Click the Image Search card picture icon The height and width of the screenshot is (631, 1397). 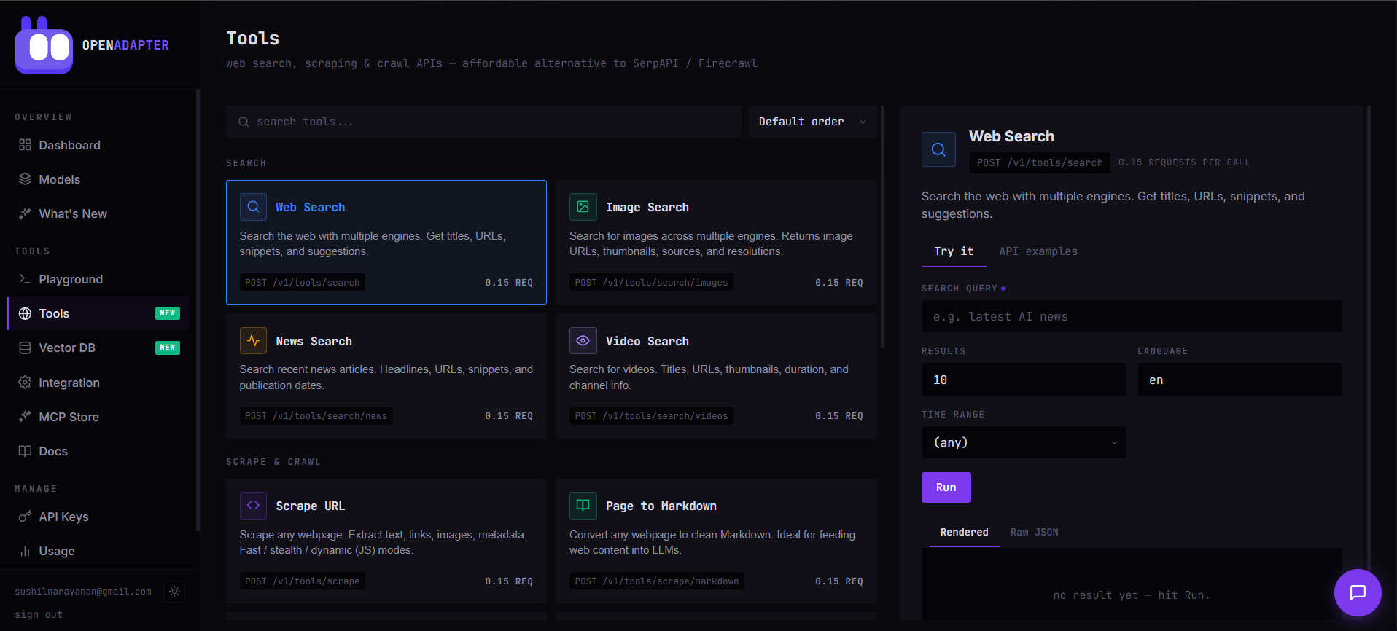coord(583,207)
